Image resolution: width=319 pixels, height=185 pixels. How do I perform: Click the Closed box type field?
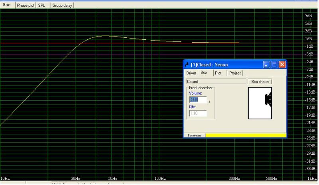tap(216, 82)
